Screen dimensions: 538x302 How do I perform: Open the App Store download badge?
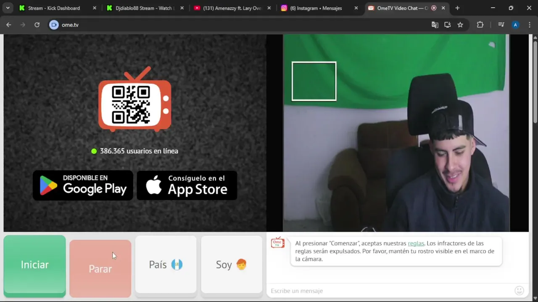coord(187,185)
